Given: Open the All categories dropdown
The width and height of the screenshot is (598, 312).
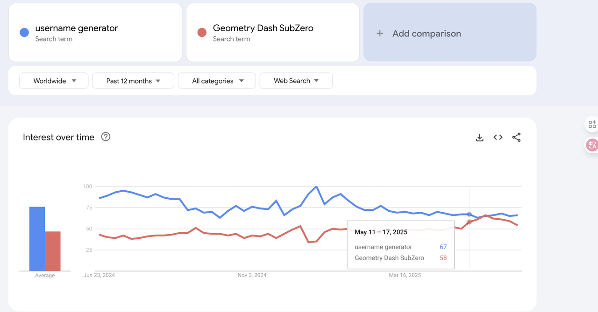Looking at the screenshot, I should pyautogui.click(x=217, y=81).
